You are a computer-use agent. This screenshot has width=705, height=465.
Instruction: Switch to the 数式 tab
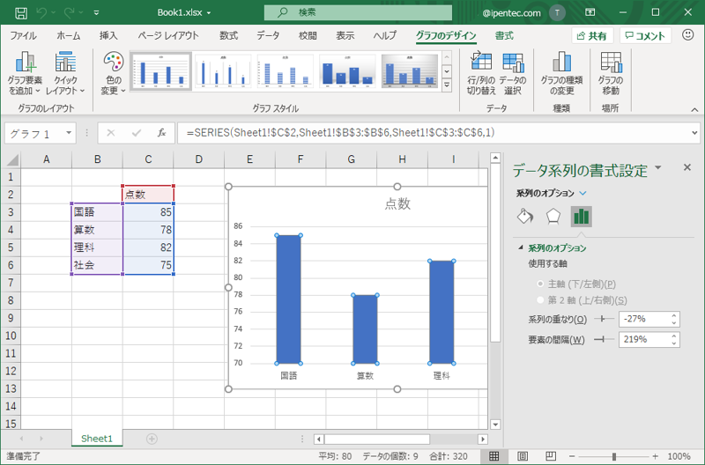pyautogui.click(x=228, y=35)
